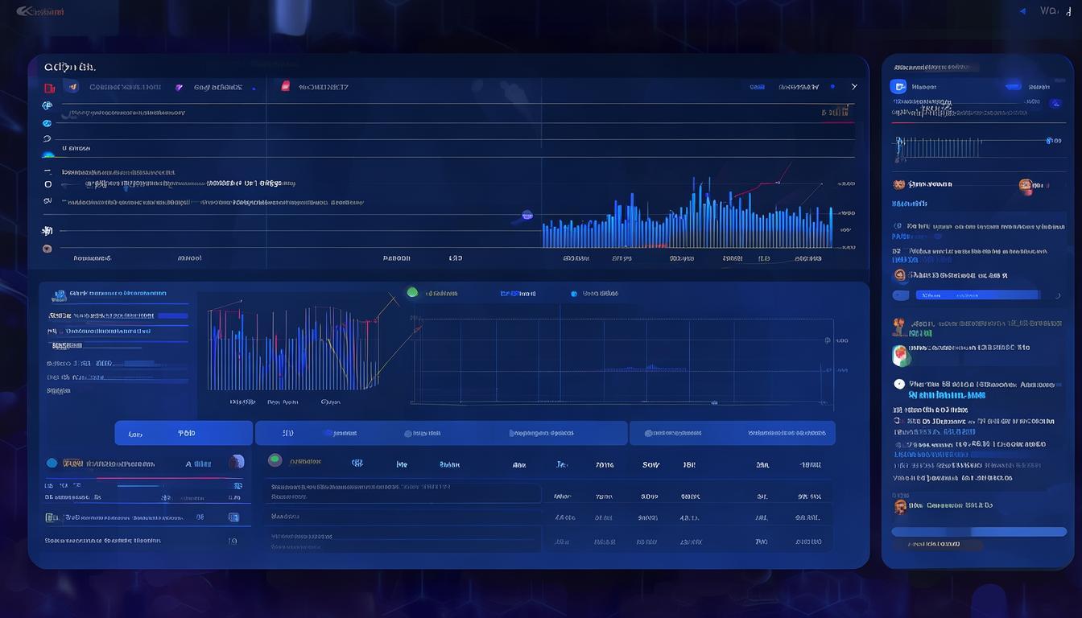Select the pink tag icon in top legend

[x=285, y=87]
